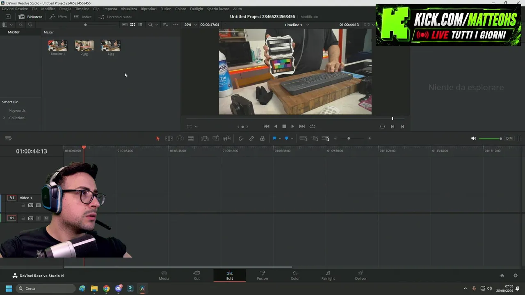525x295 pixels.
Task: Switch media pool to thumbnail grid view
Action: [x=132, y=25]
